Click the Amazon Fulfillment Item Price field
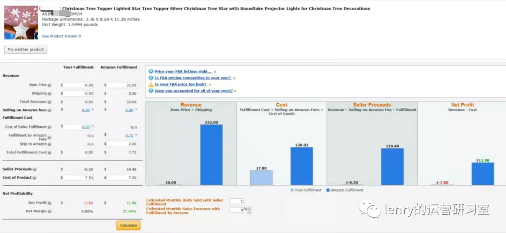 [122, 86]
